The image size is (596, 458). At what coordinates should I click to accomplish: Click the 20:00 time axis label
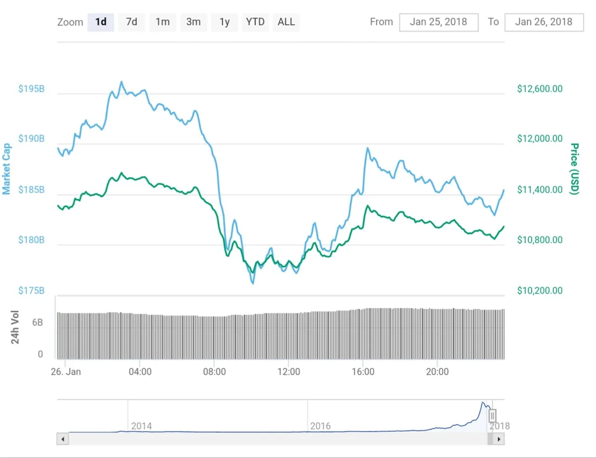coord(437,372)
